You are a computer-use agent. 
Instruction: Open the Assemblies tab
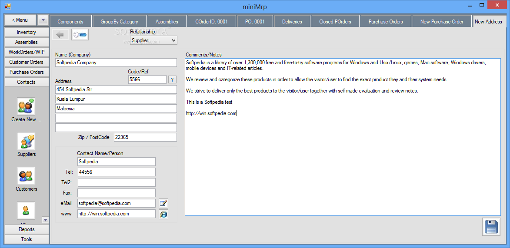coord(167,21)
